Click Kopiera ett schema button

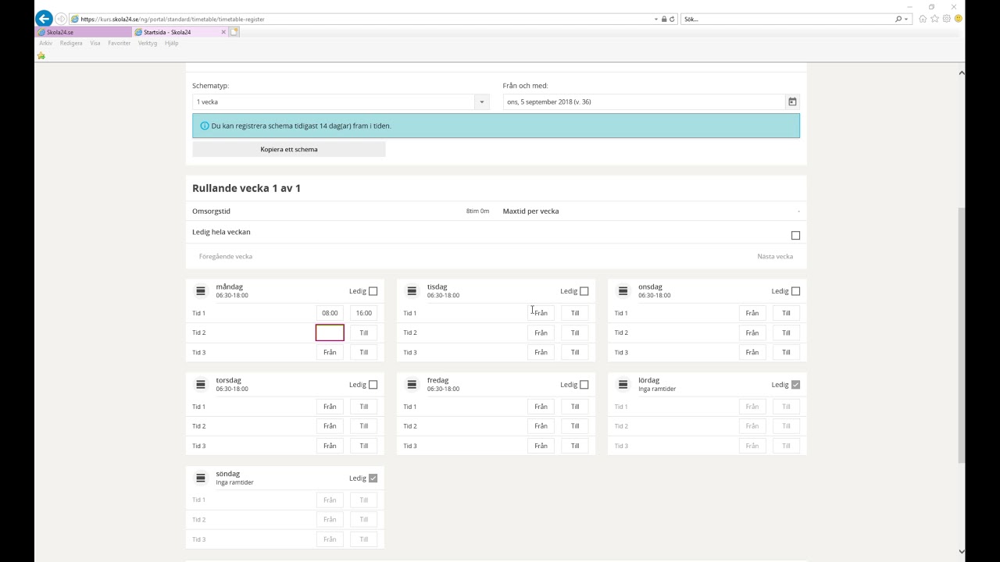(x=289, y=149)
